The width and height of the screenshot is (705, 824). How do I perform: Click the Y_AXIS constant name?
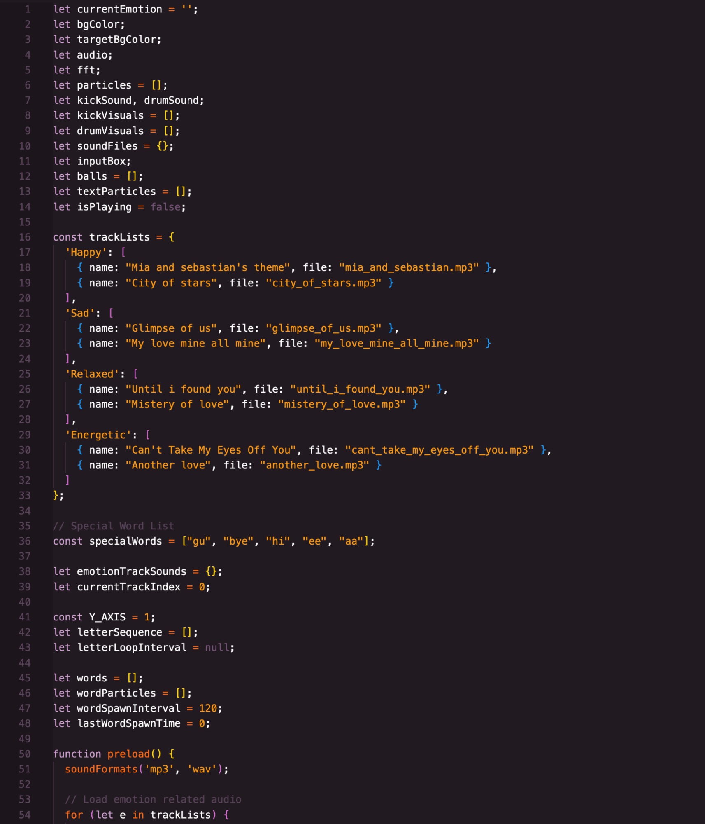pyautogui.click(x=107, y=618)
